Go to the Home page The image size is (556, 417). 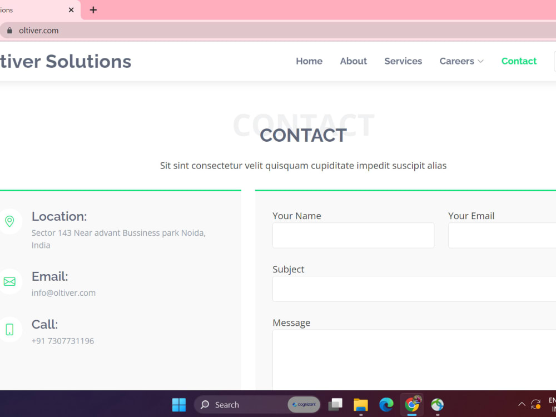click(309, 61)
